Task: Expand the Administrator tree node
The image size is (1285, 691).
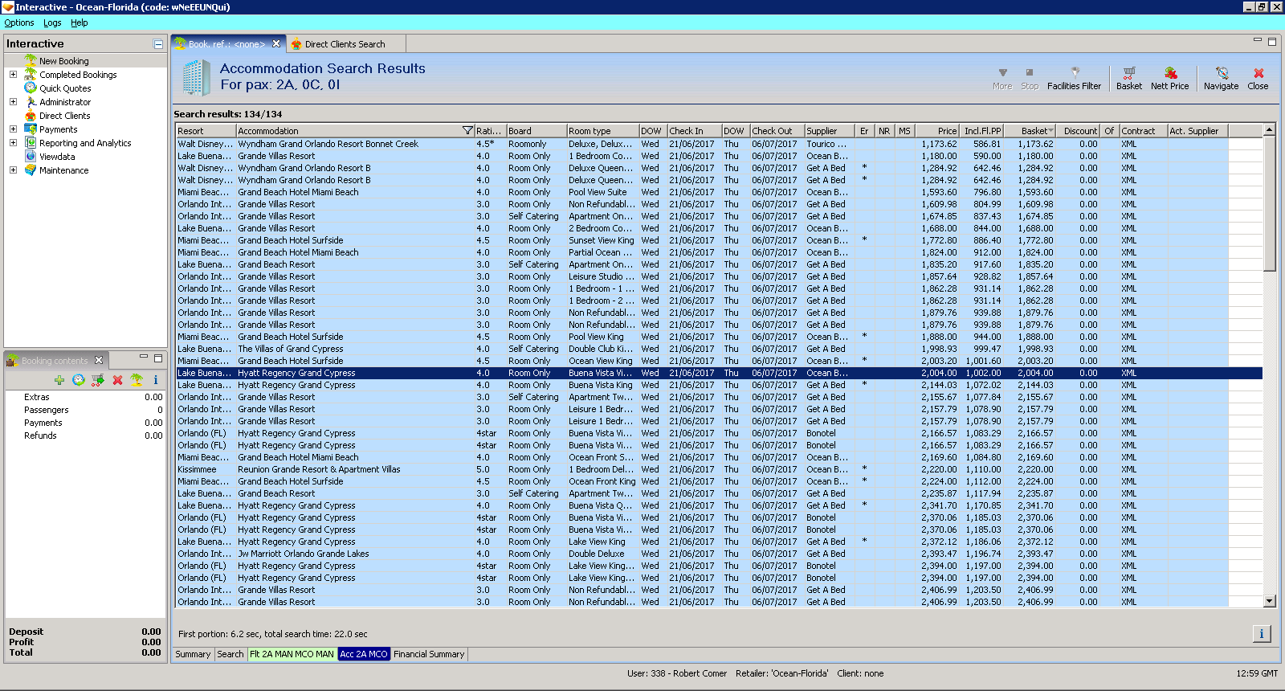Action: (13, 102)
